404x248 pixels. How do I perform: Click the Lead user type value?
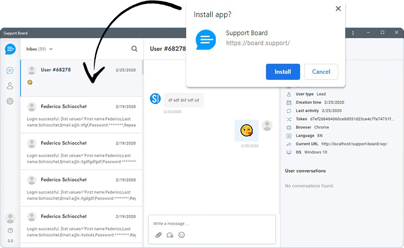pyautogui.click(x=321, y=94)
